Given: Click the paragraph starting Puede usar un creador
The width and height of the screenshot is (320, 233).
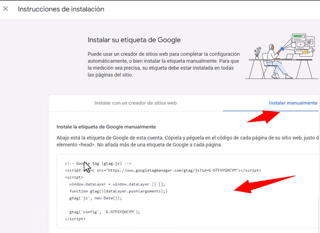Looking at the screenshot, I should [164, 65].
